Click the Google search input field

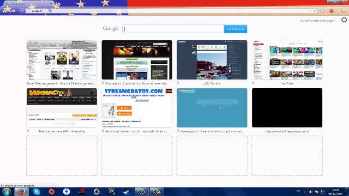tap(173, 29)
